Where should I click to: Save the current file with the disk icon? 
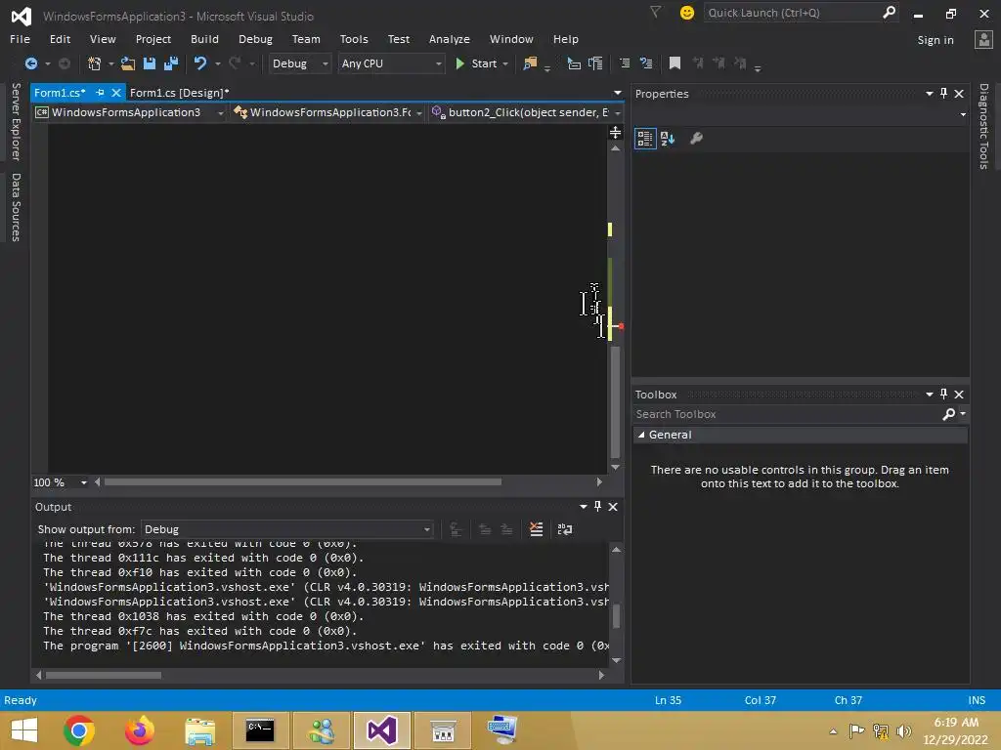coord(150,63)
